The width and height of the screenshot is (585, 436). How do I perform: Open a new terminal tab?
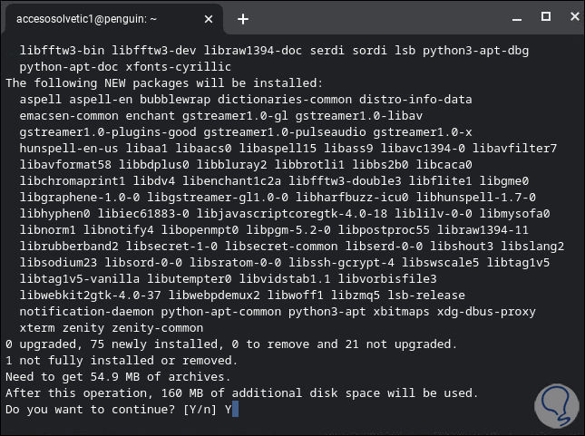tap(243, 18)
